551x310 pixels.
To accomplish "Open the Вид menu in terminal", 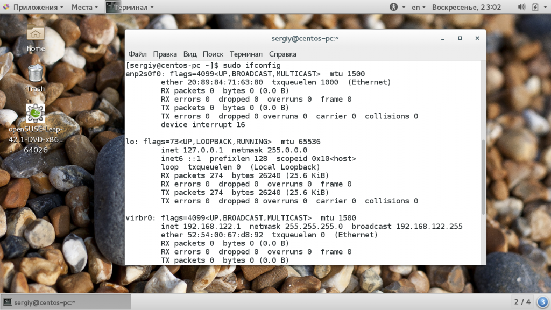I will [190, 54].
